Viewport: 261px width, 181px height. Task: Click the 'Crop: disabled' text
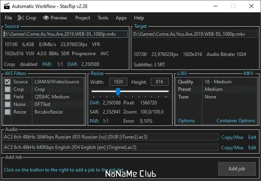pyautogui.click(x=21, y=64)
